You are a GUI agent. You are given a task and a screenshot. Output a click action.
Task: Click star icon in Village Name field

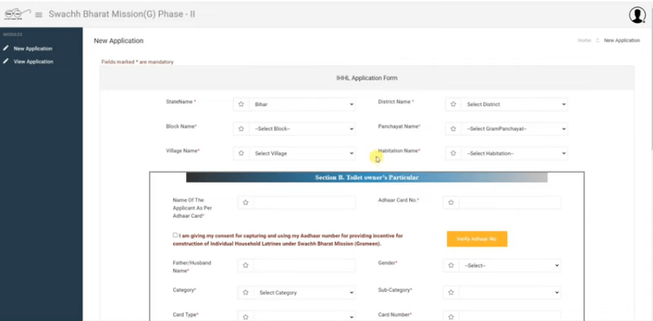[x=241, y=153]
